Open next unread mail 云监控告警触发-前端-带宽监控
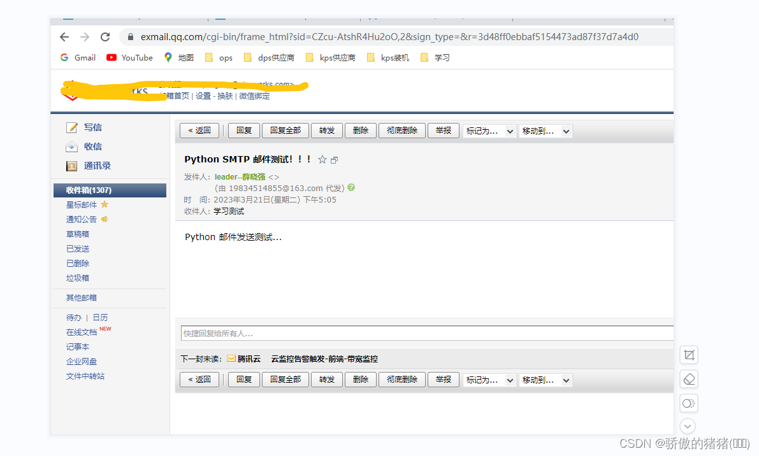 coord(324,359)
